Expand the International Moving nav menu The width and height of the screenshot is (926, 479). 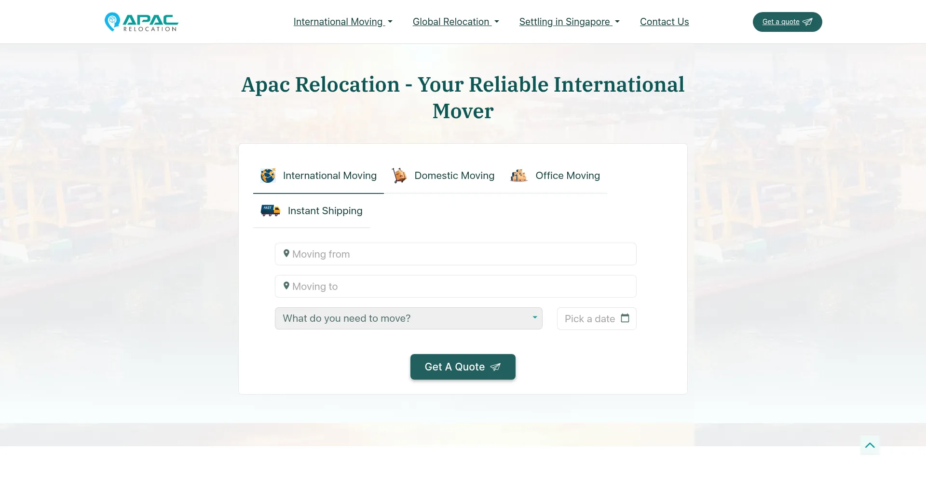343,22
